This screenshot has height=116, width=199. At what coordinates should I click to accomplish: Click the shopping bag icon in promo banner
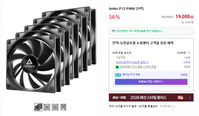pos(180,98)
